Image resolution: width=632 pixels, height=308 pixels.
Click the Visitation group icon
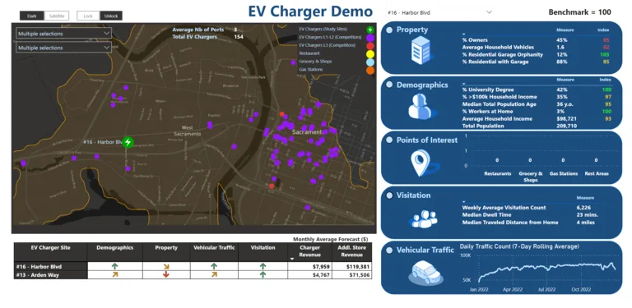pyautogui.click(x=423, y=218)
